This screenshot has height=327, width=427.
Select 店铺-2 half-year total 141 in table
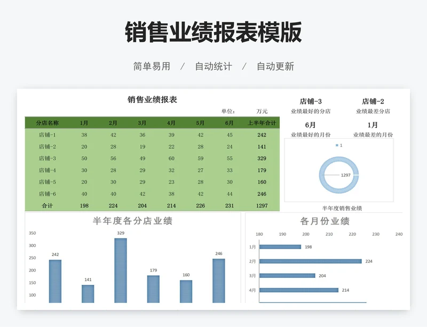click(x=262, y=147)
